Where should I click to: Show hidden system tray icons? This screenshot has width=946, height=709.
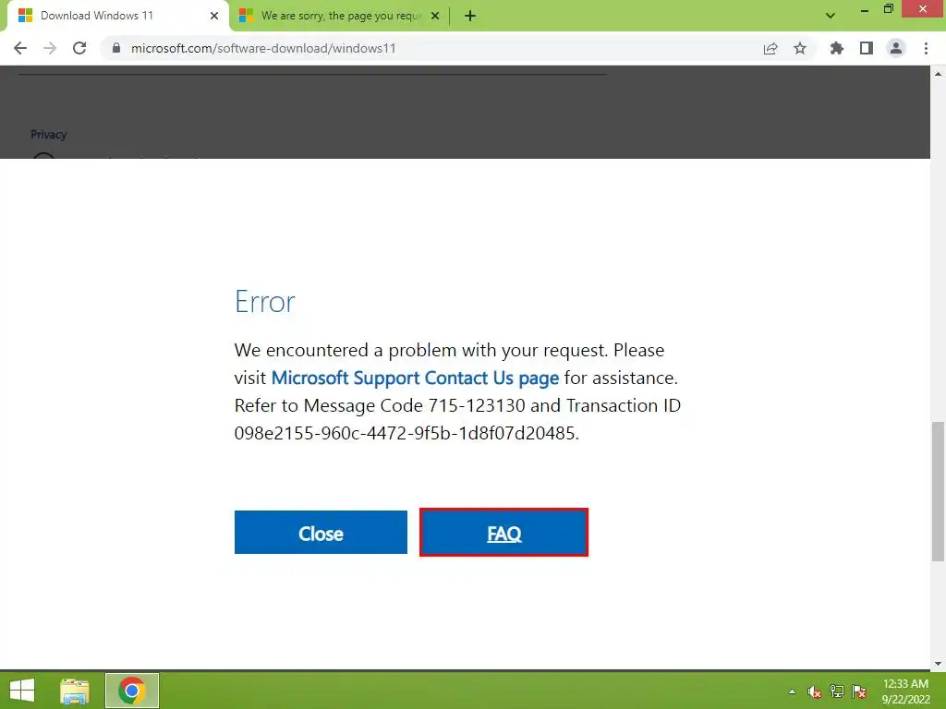792,691
